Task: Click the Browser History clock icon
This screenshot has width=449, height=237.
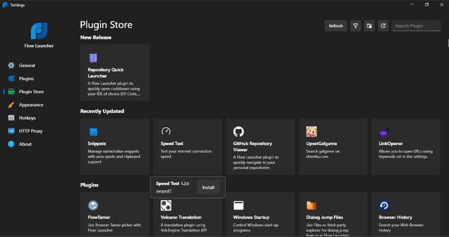Action: tap(384, 205)
